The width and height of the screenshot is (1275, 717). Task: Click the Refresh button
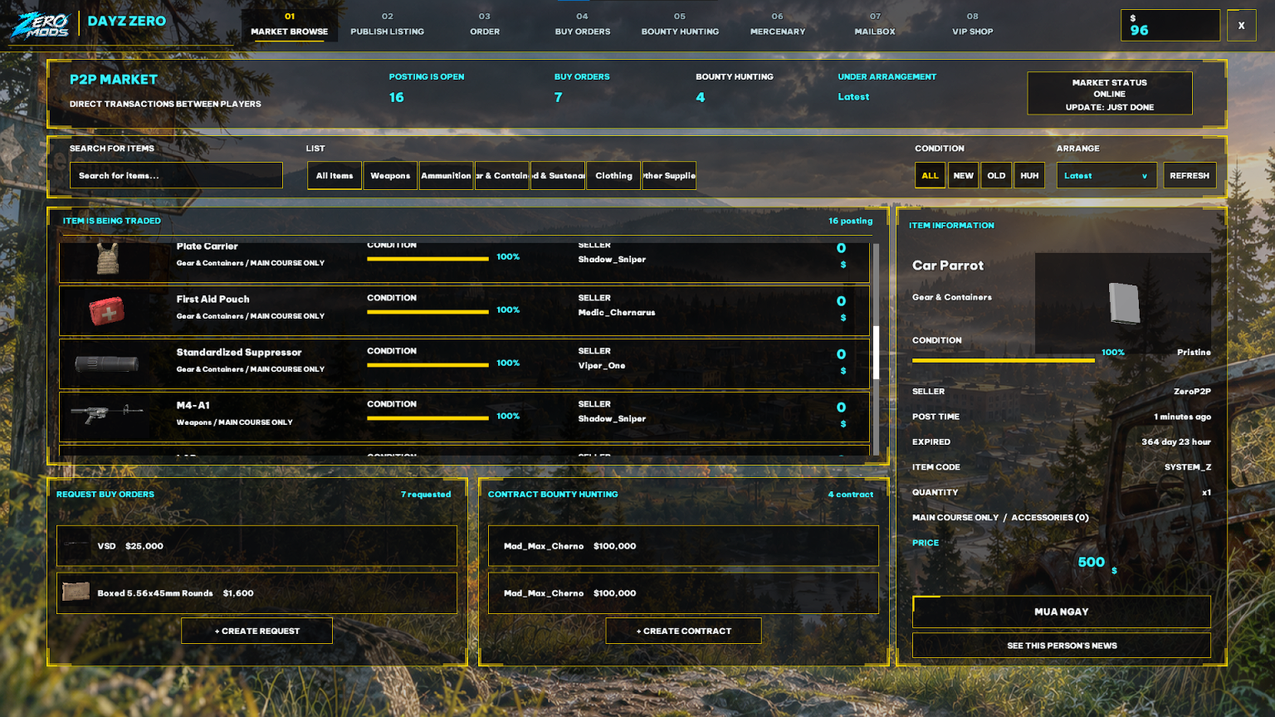[x=1190, y=175]
